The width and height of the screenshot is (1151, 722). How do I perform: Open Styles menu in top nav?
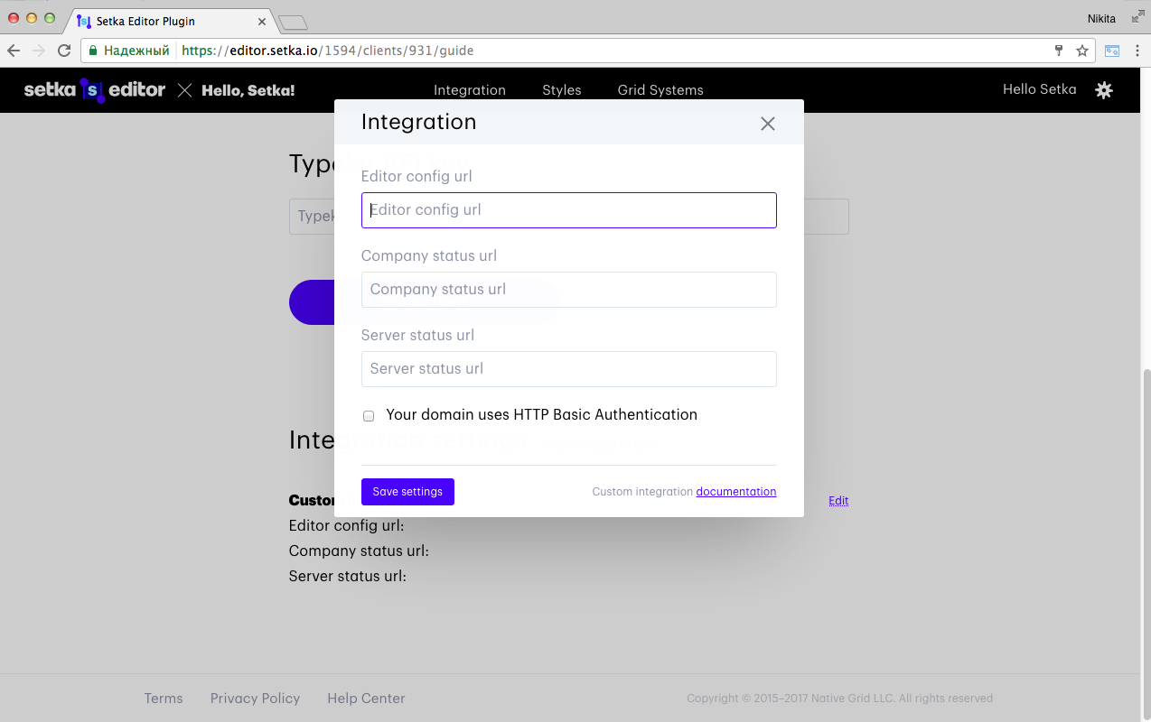tap(562, 90)
